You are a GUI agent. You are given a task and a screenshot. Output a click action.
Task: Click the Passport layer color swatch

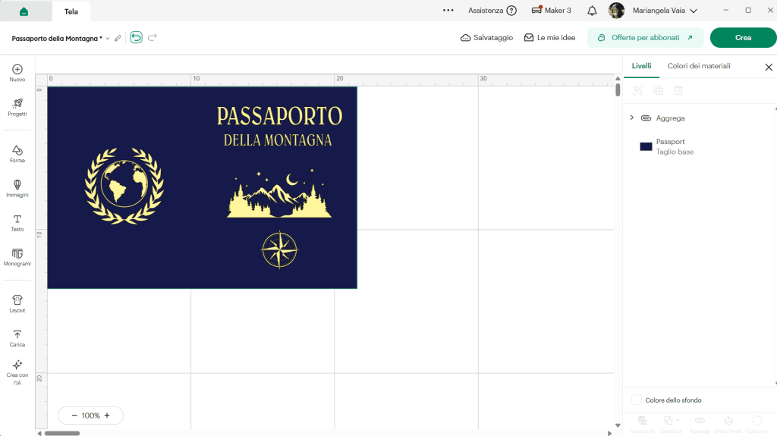point(646,146)
